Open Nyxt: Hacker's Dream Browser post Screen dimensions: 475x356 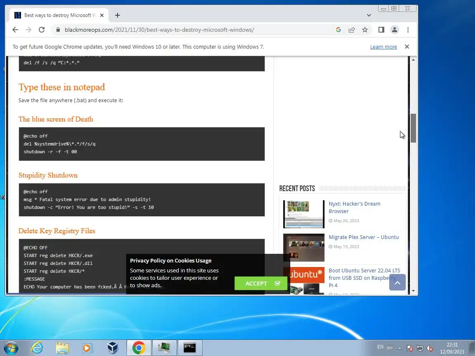[355, 207]
